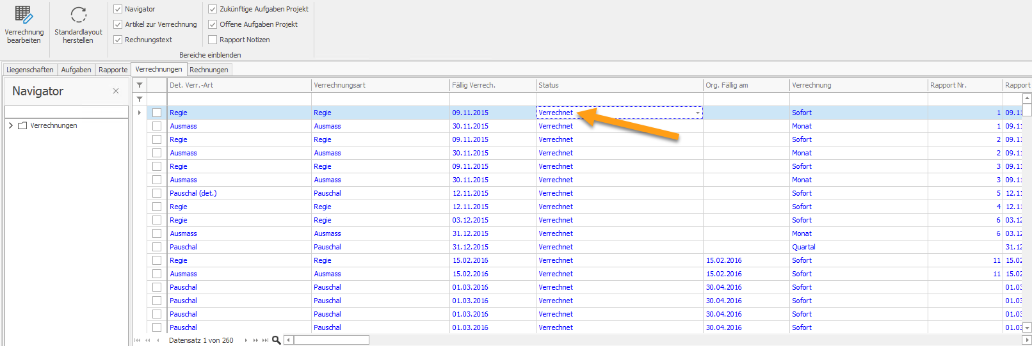Click the Verrechnungen folder icon in Navigator
This screenshot has height=346, width=1032.
point(22,125)
